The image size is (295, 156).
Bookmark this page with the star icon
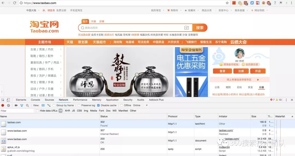[227, 3]
